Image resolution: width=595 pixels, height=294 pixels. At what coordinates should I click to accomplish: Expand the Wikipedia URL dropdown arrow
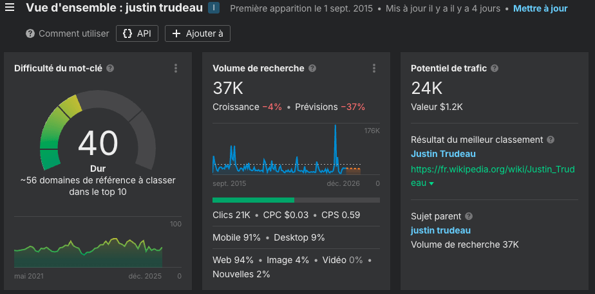[x=431, y=184]
